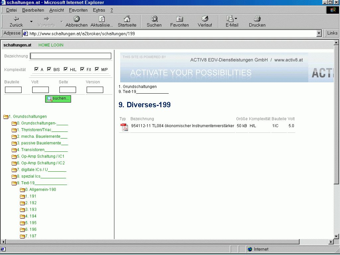Screen dimensions: 340x255
Task: Click folder icon next to 0. Allgemein-190
Action: [22, 190]
